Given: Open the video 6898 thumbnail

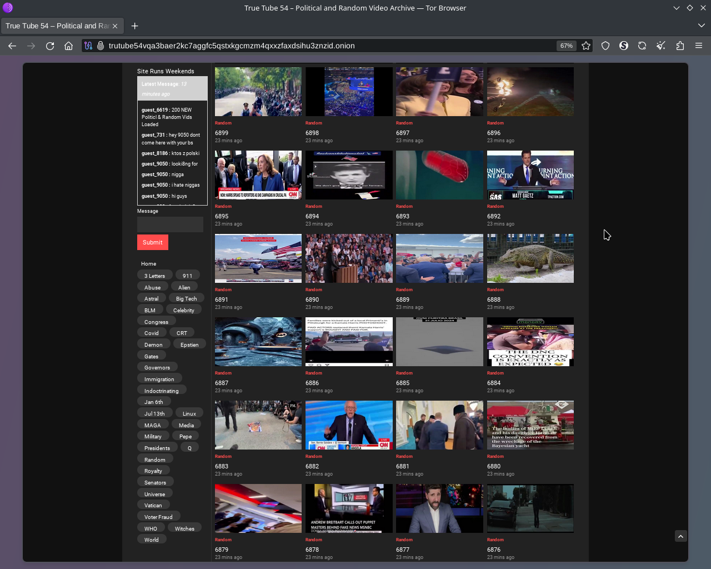Looking at the screenshot, I should tap(349, 92).
